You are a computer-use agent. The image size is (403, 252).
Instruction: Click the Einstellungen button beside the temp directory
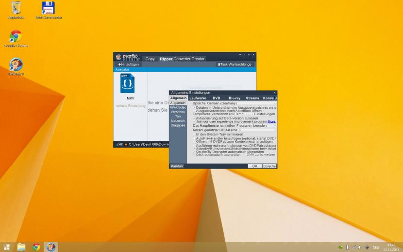pos(265,114)
